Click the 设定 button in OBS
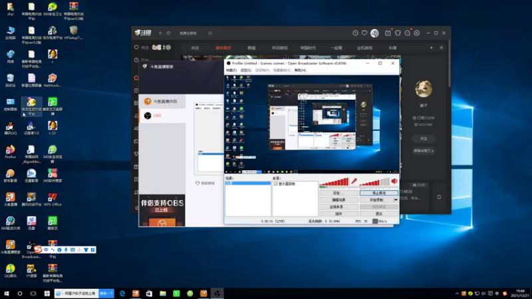Image resolution: width=532 pixels, height=299 pixels. click(x=338, y=193)
